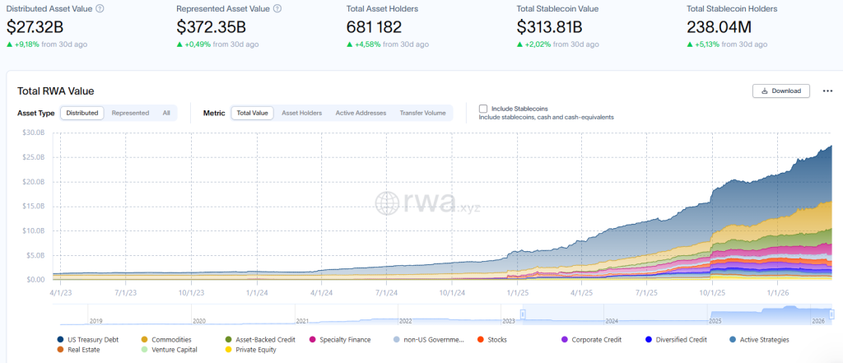The height and width of the screenshot is (363, 843).
Task: Click the info icon beside Represented Asset Value
Action: [x=277, y=8]
